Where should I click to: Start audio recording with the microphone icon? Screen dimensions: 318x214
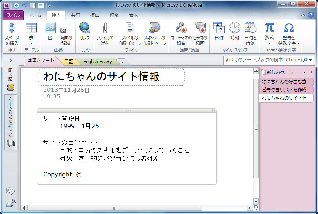pyautogui.click(x=181, y=34)
